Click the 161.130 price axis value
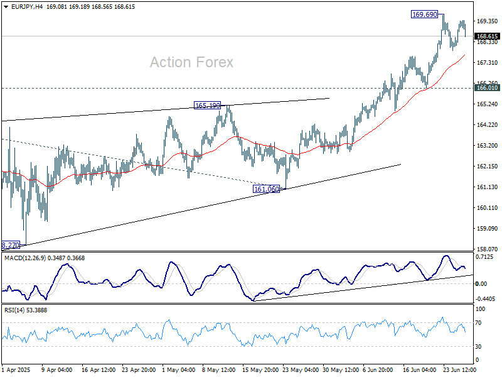Screen dimensions: 502x377 point(488,187)
